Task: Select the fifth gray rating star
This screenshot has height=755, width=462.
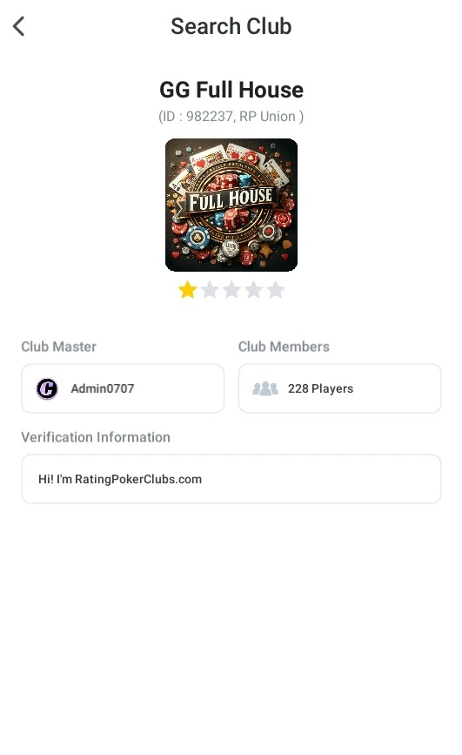Action: coord(275,290)
